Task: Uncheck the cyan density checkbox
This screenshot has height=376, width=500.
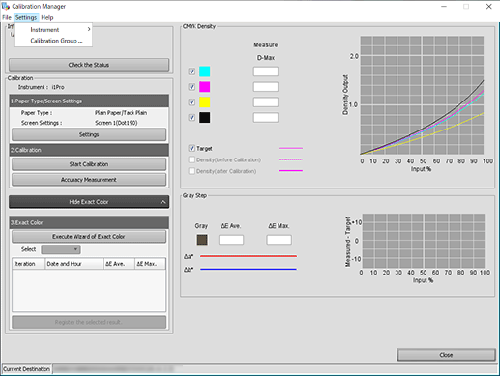Action: [191, 72]
